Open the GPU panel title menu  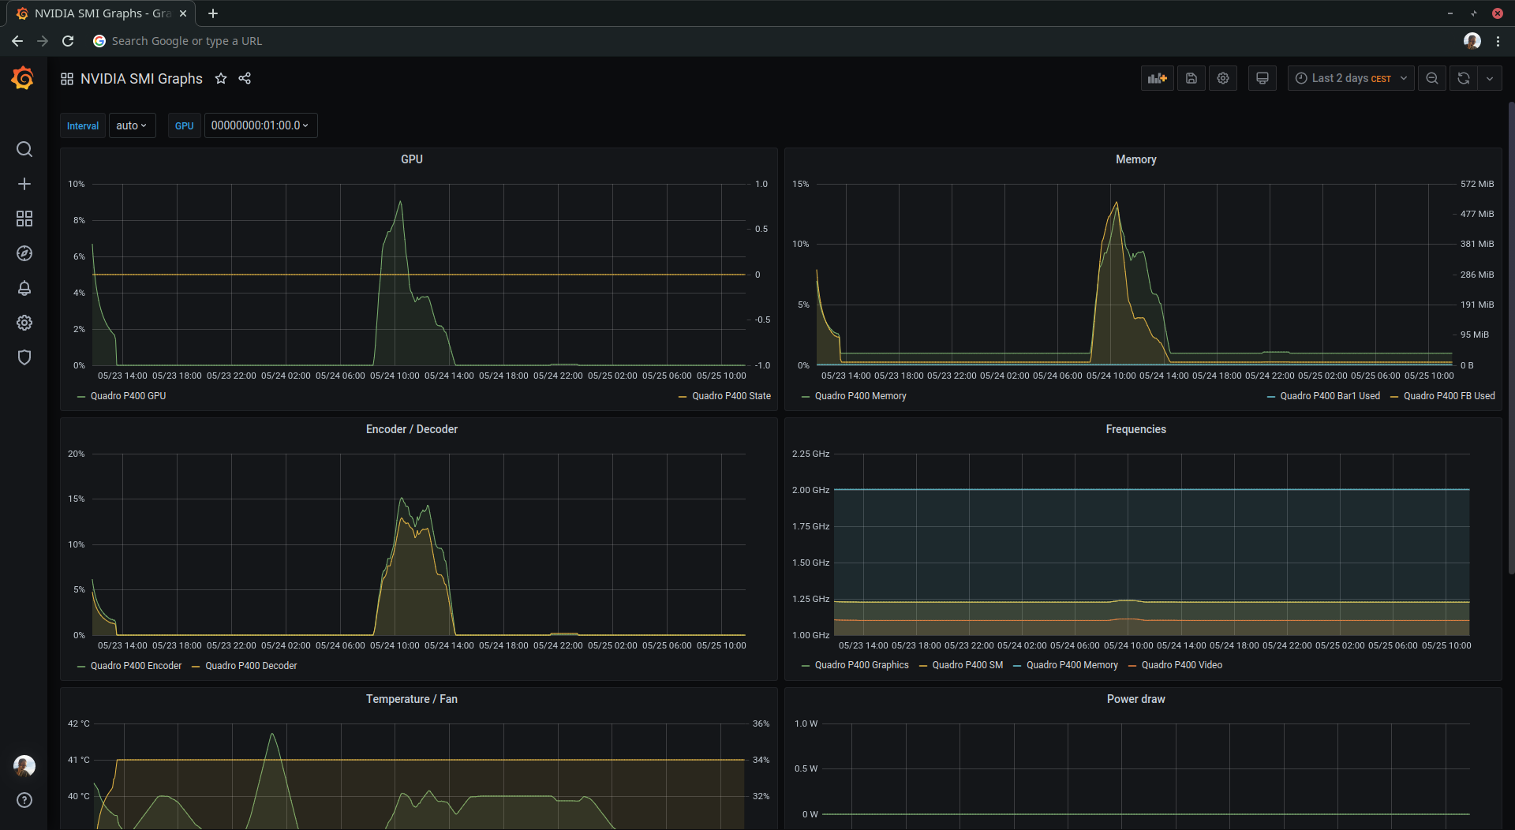point(412,159)
